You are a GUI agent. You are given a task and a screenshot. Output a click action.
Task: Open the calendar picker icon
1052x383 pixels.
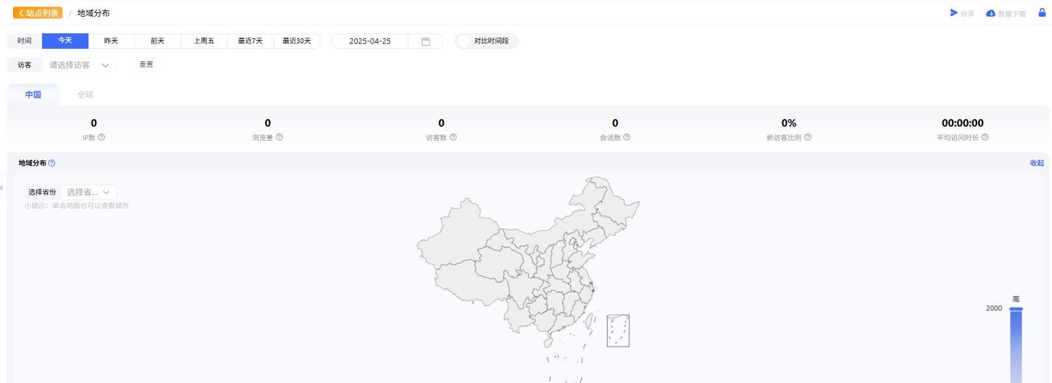coord(425,42)
